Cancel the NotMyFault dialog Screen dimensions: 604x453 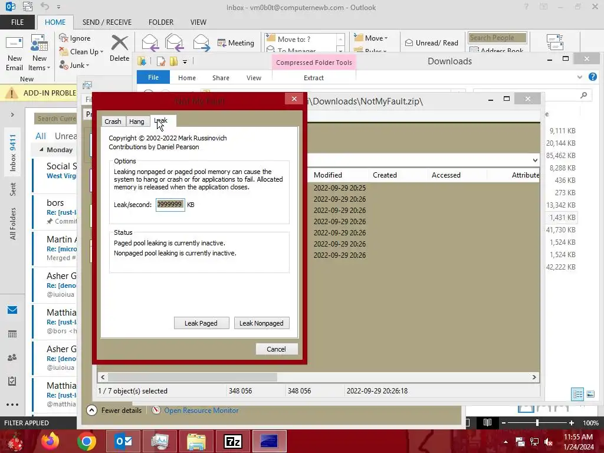point(277,349)
